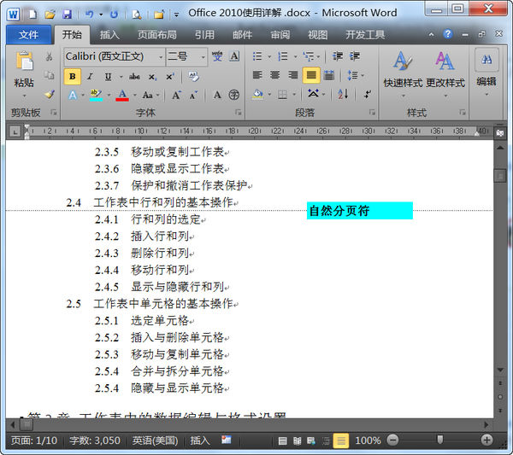Apply subscript formatting

point(152,77)
